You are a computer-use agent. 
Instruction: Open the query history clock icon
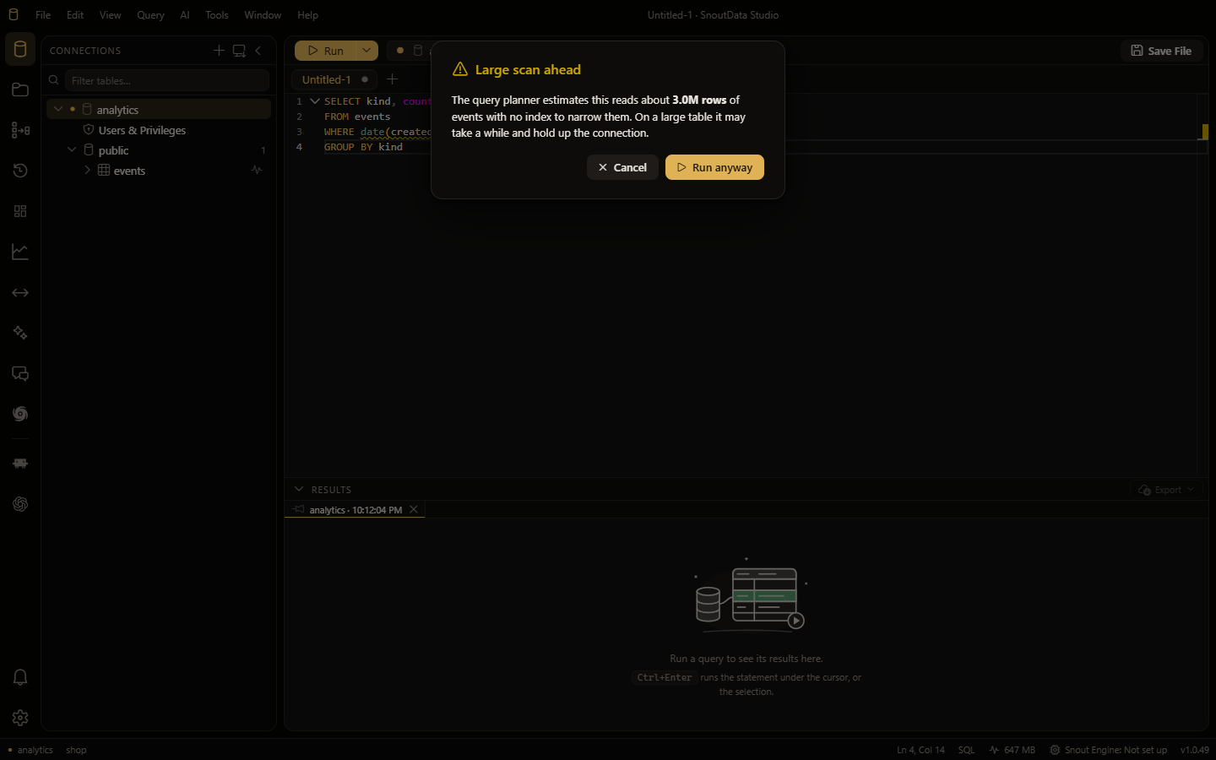pos(20,171)
